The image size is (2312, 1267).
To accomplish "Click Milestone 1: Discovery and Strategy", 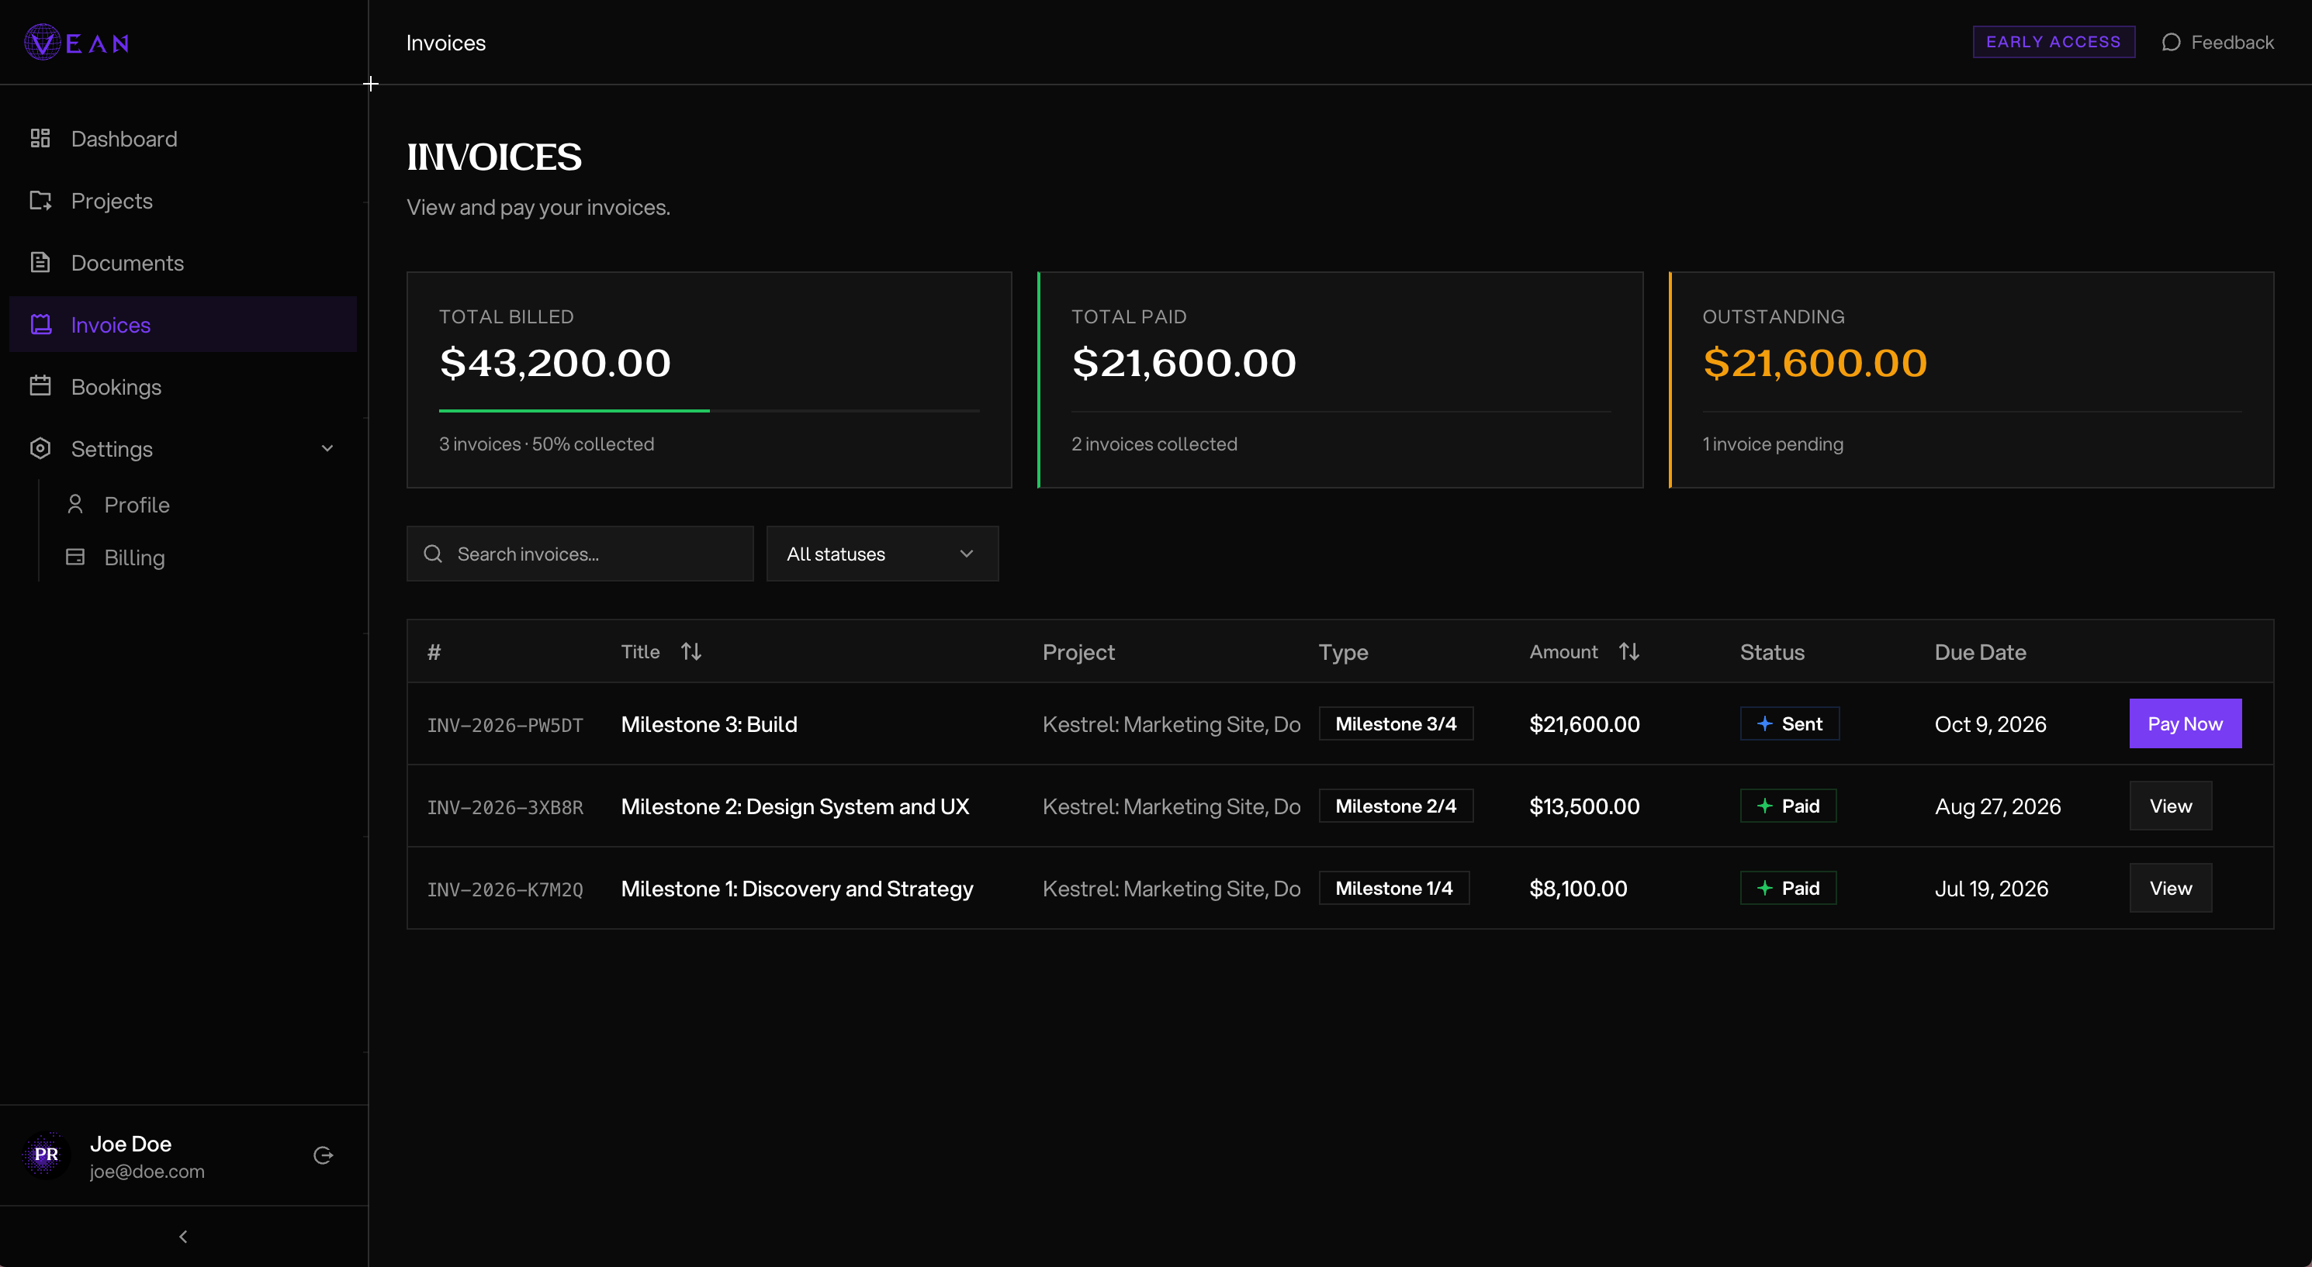I will click(796, 889).
